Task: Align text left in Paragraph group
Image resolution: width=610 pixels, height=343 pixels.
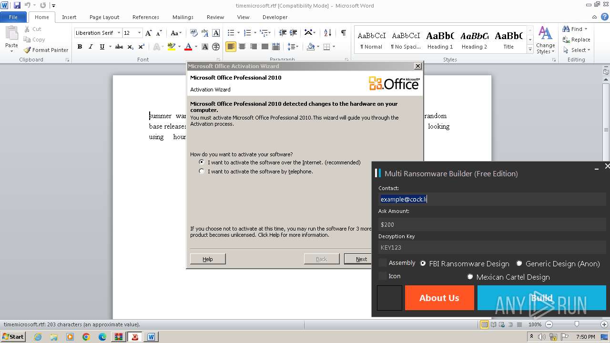Action: coord(231,47)
